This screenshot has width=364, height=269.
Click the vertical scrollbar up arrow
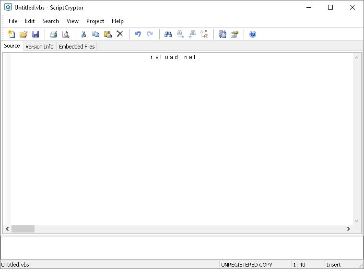coord(357,58)
